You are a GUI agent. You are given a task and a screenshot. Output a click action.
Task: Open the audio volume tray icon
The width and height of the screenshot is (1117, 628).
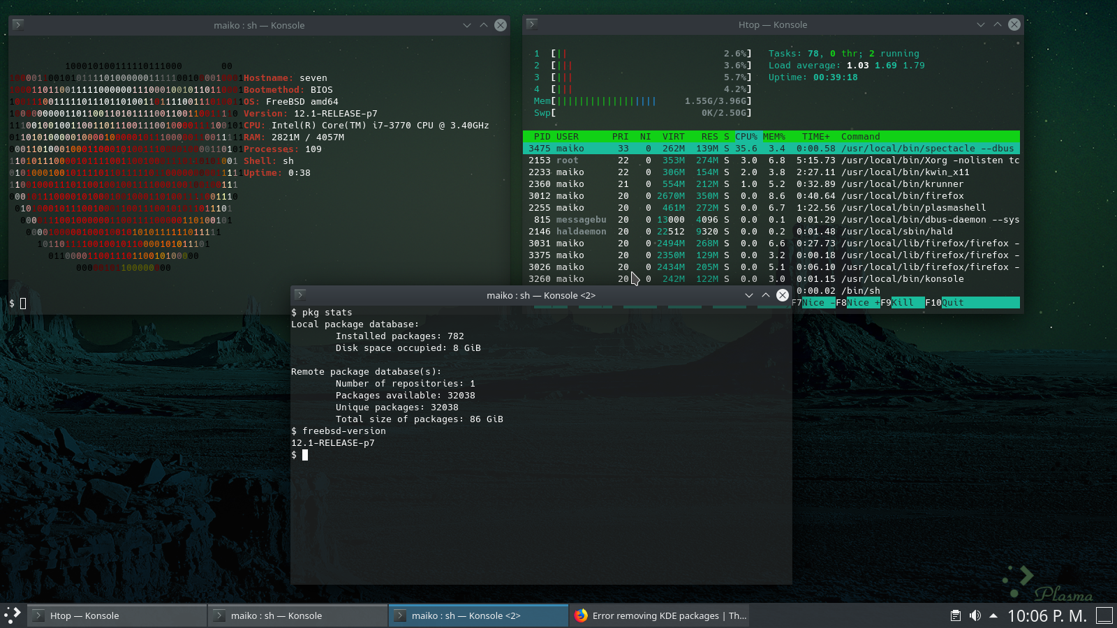click(975, 615)
